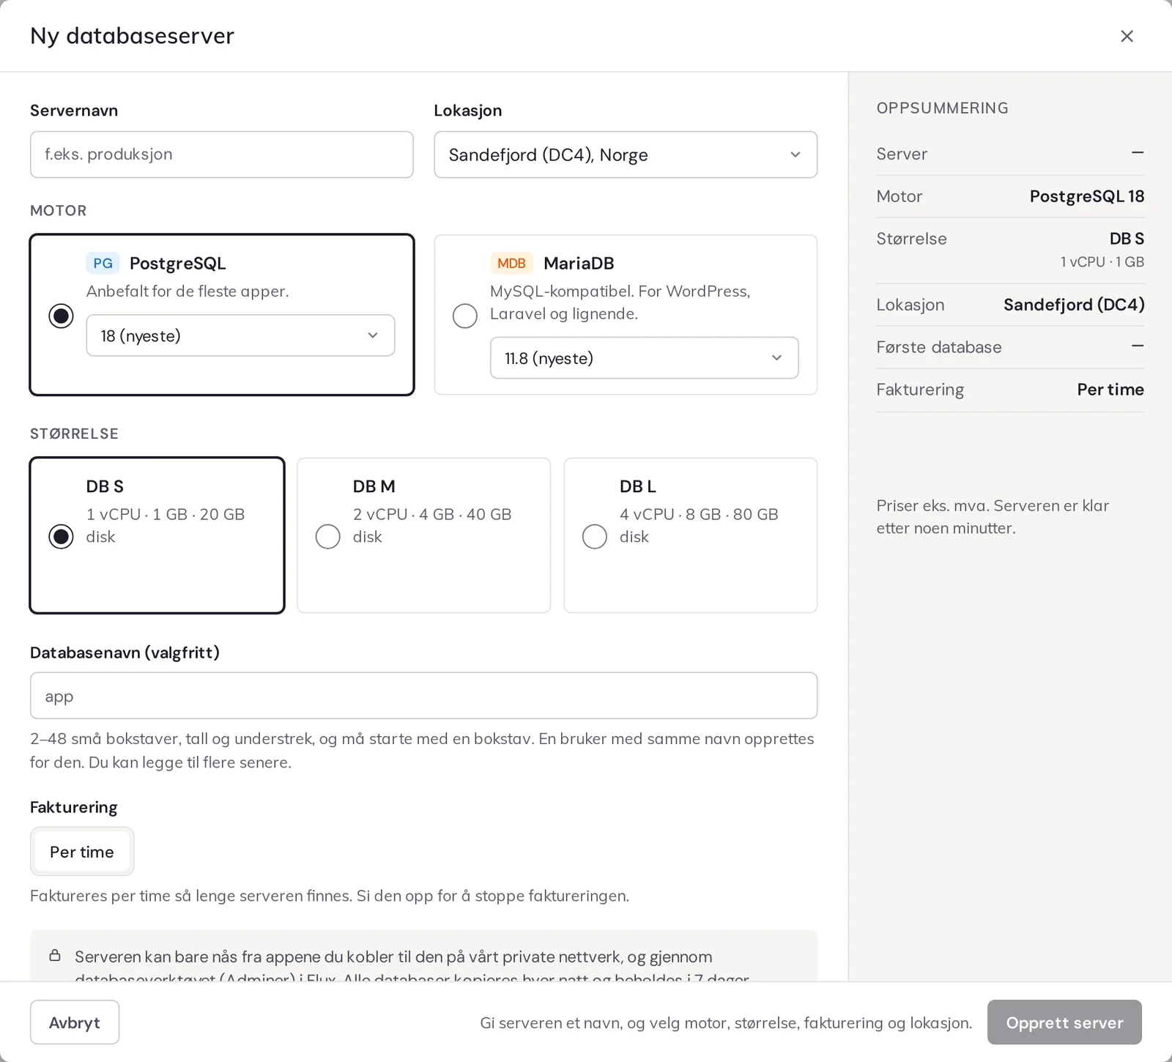Click the PG PostgreSQL badge icon

pyautogui.click(x=103, y=263)
